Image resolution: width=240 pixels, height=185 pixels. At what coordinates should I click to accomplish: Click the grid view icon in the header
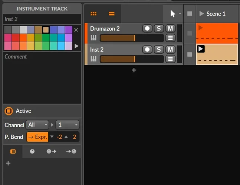(93, 14)
